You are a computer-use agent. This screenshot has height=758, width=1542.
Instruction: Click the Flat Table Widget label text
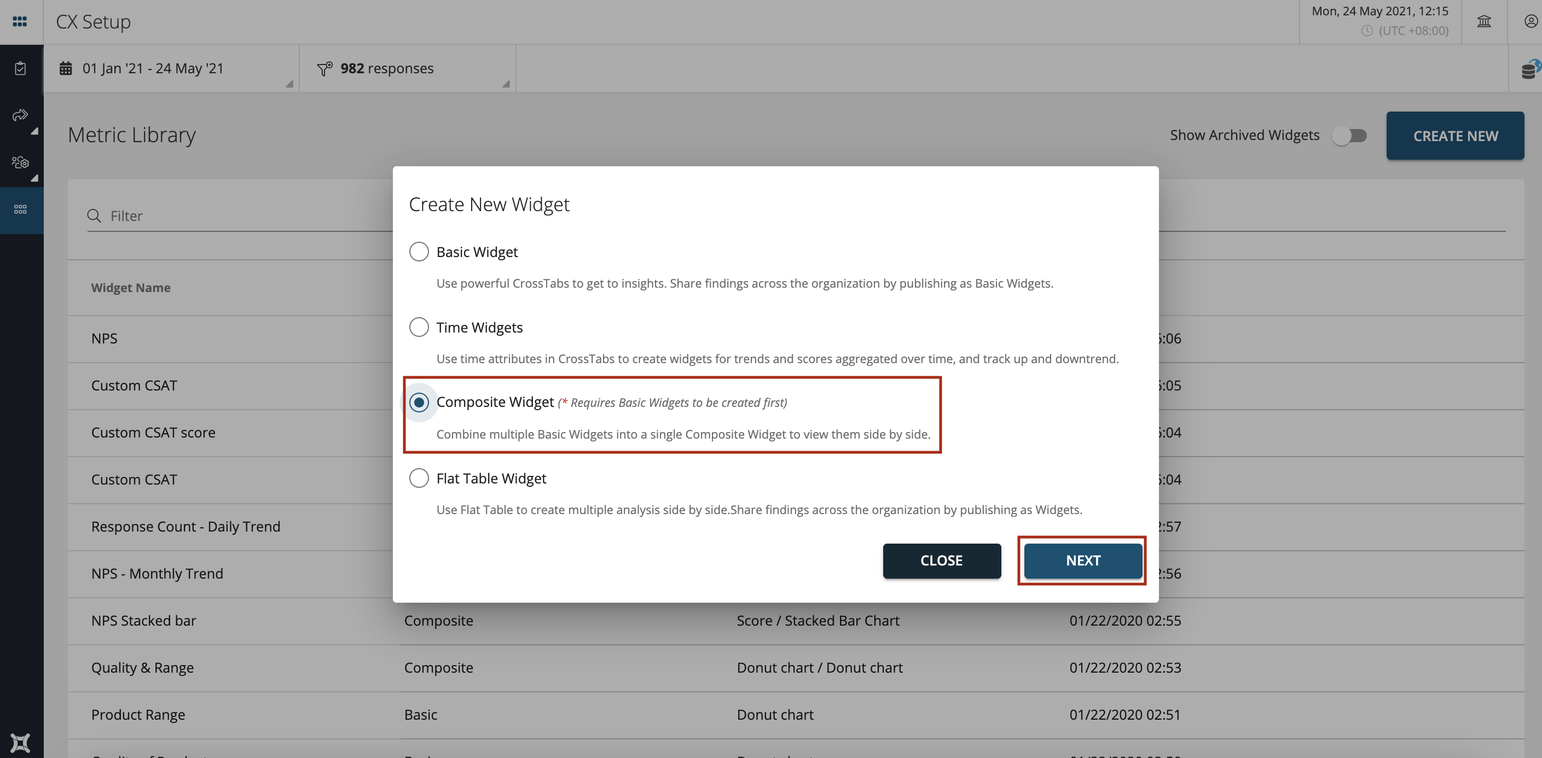(x=491, y=478)
